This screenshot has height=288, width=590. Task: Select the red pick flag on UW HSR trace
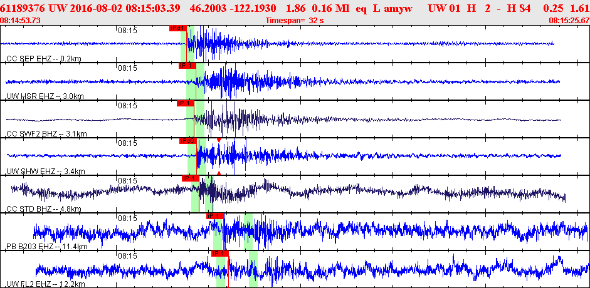click(x=187, y=66)
